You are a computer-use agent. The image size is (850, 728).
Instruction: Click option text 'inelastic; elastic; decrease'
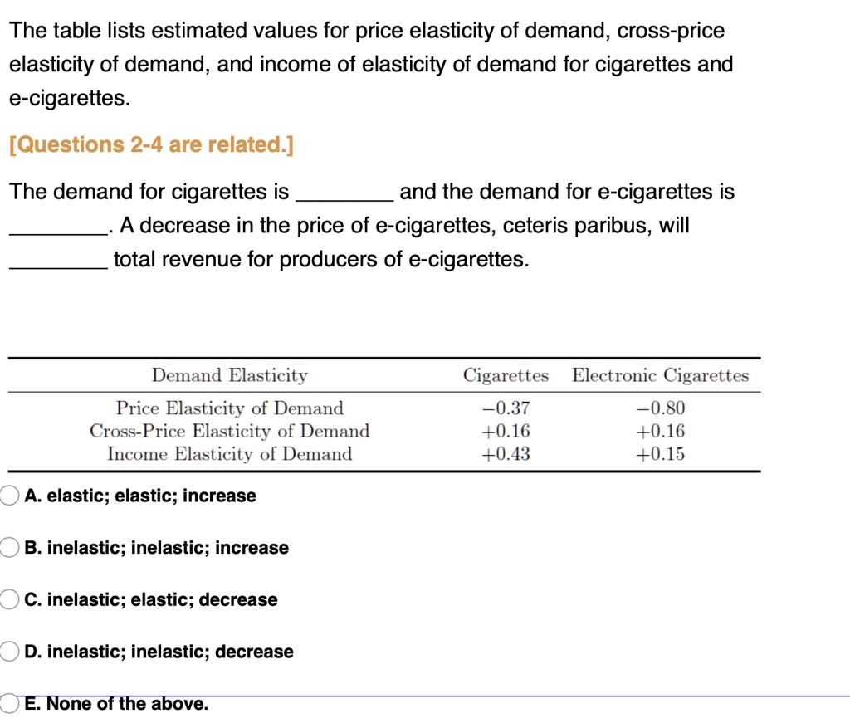152,599
